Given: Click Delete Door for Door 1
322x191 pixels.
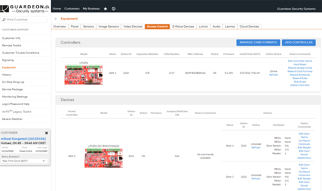Looking at the screenshot, I should click(304, 158).
